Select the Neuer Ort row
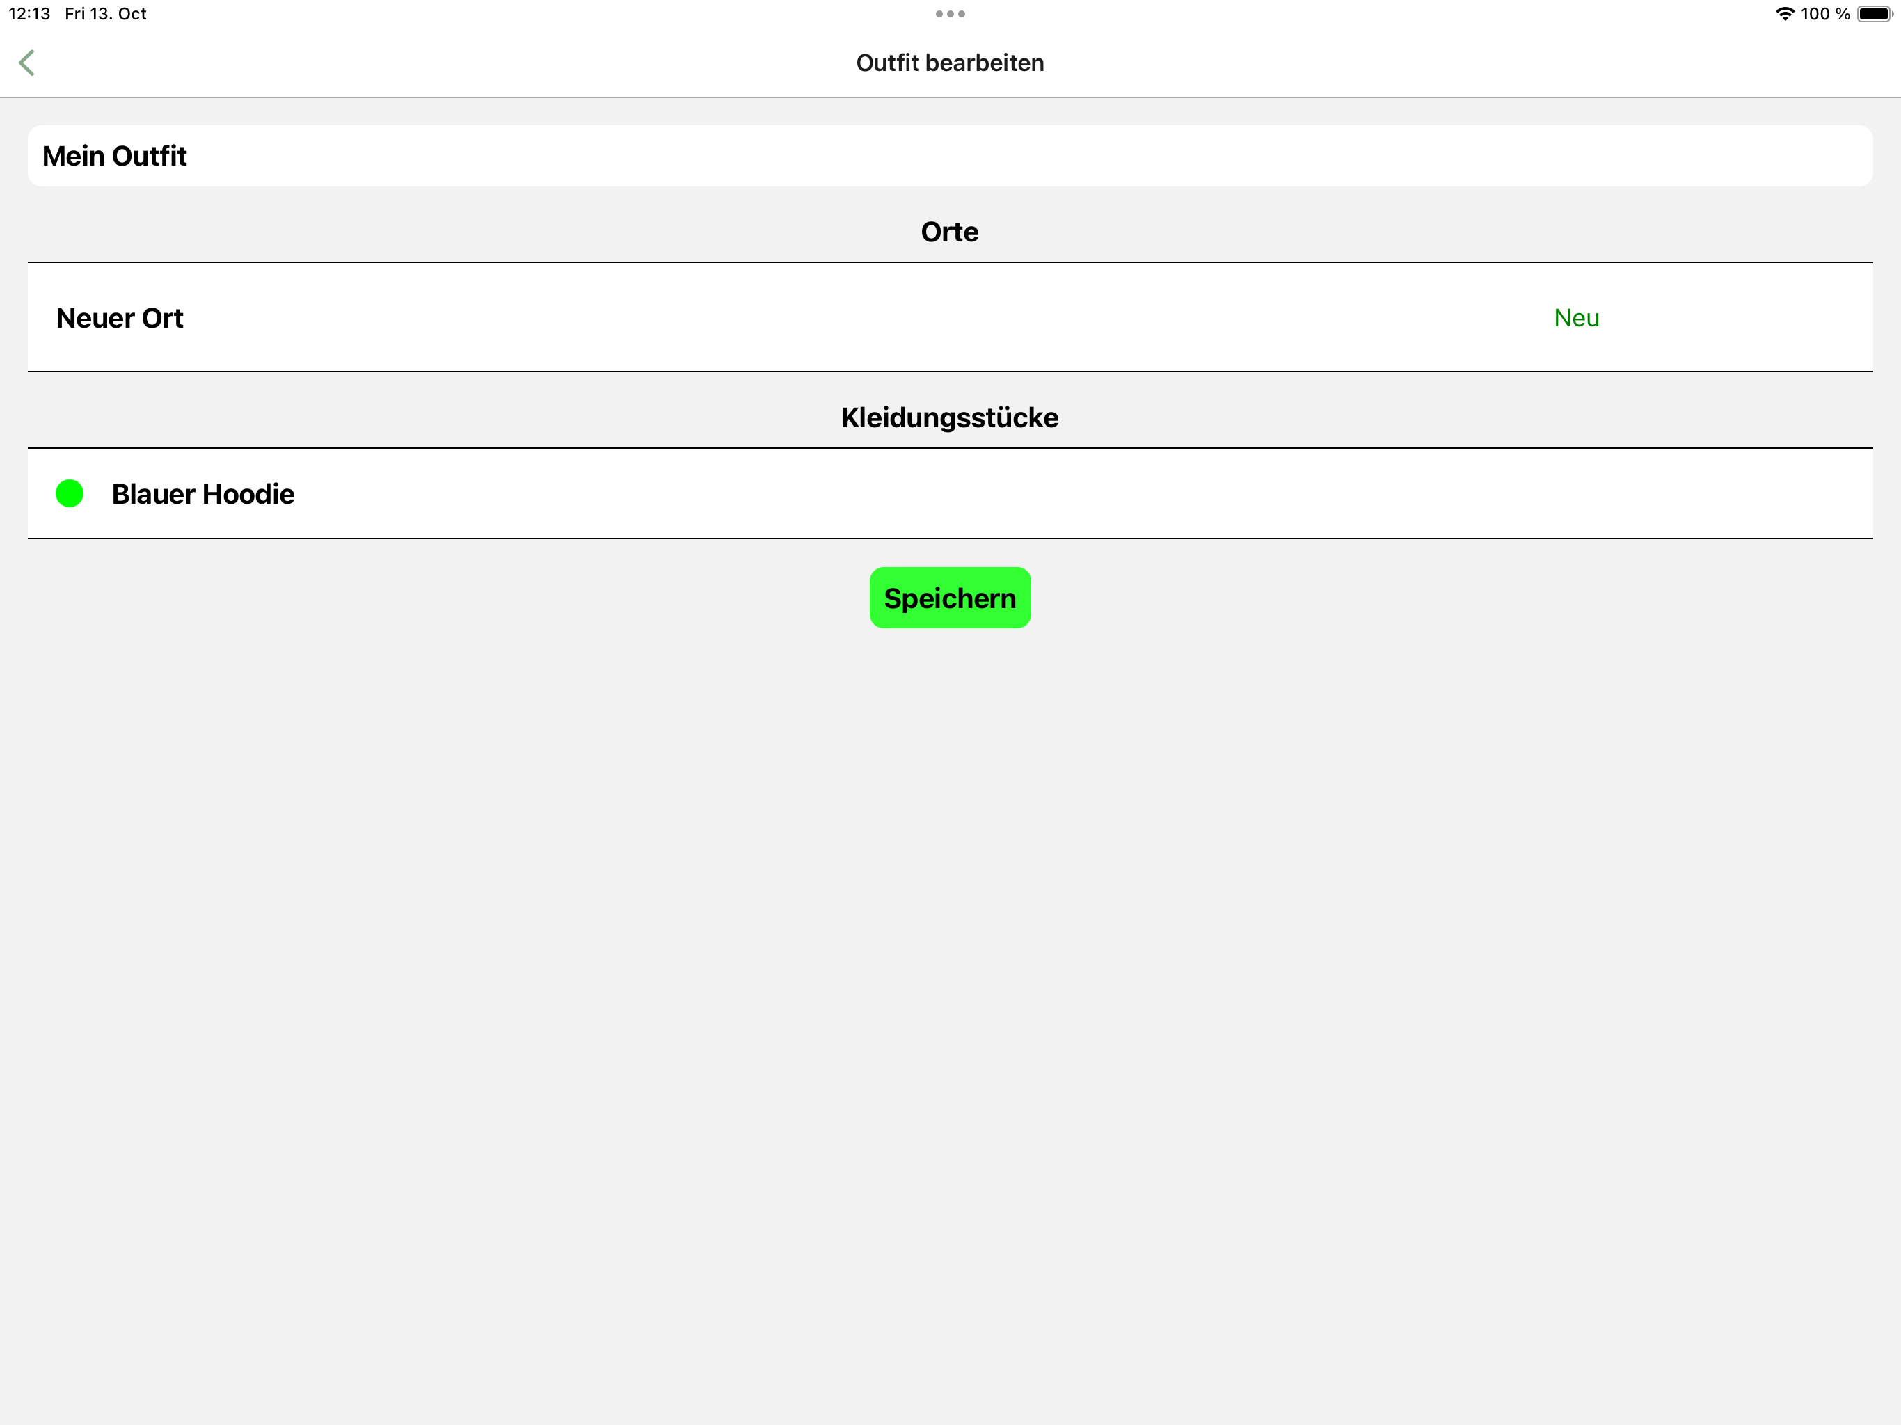1901x1425 pixels. 950,317
